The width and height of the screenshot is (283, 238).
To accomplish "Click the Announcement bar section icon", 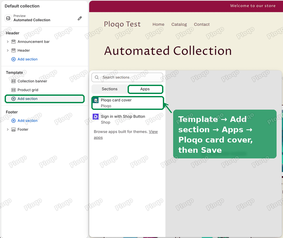I will point(13,42).
